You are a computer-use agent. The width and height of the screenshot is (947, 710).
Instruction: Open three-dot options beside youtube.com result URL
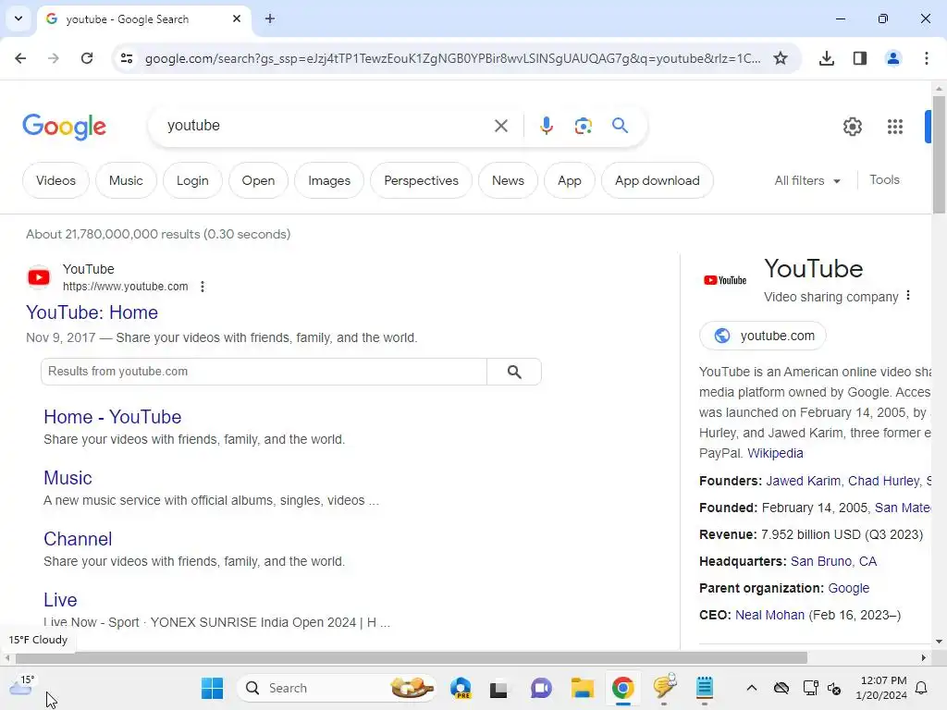pos(203,287)
